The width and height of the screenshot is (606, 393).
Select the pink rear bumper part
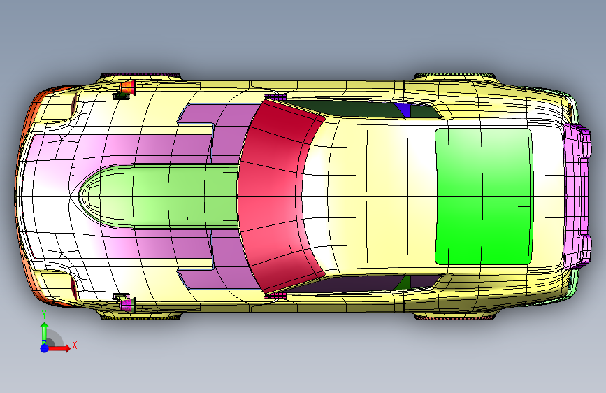coord(577,196)
